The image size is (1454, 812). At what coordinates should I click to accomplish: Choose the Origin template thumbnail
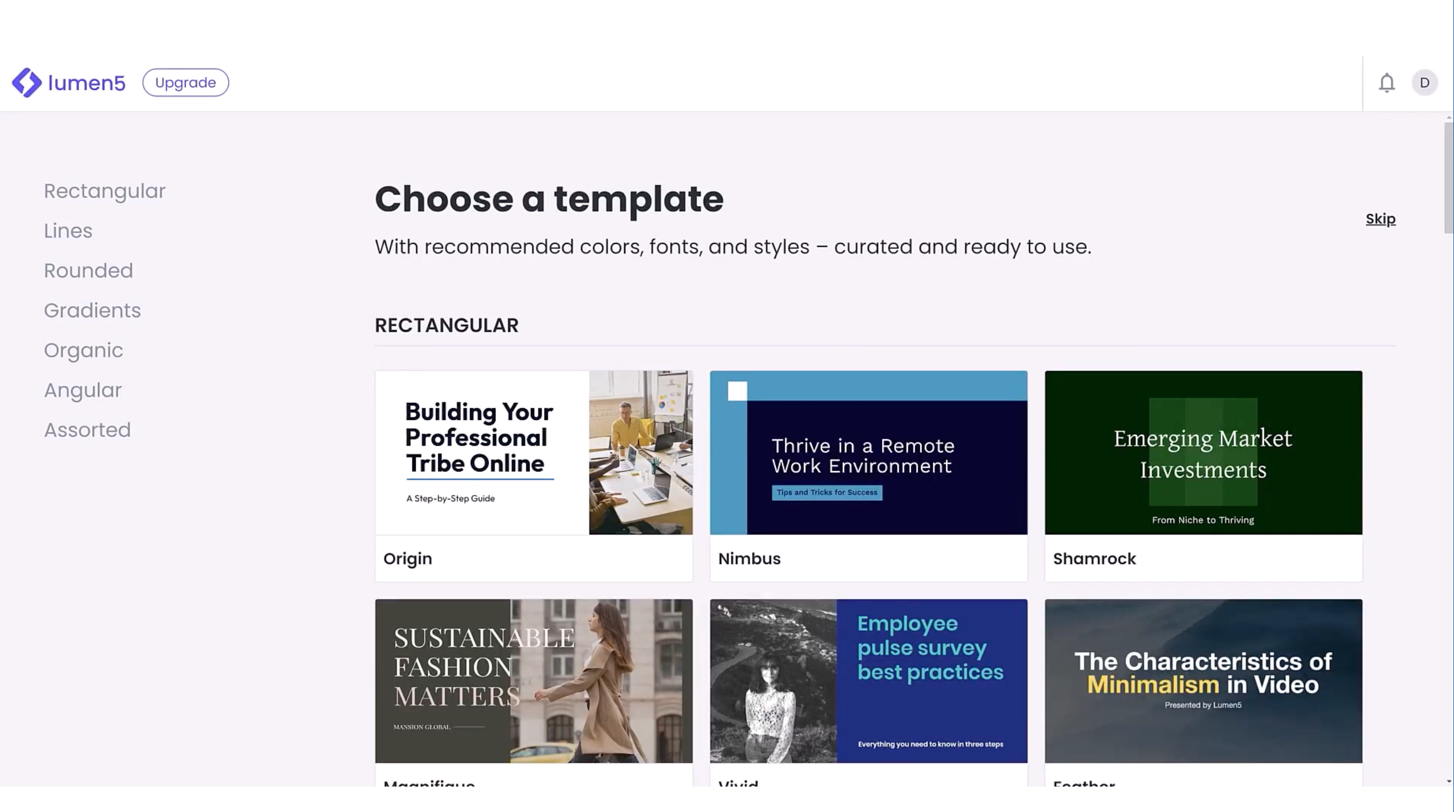tap(534, 453)
